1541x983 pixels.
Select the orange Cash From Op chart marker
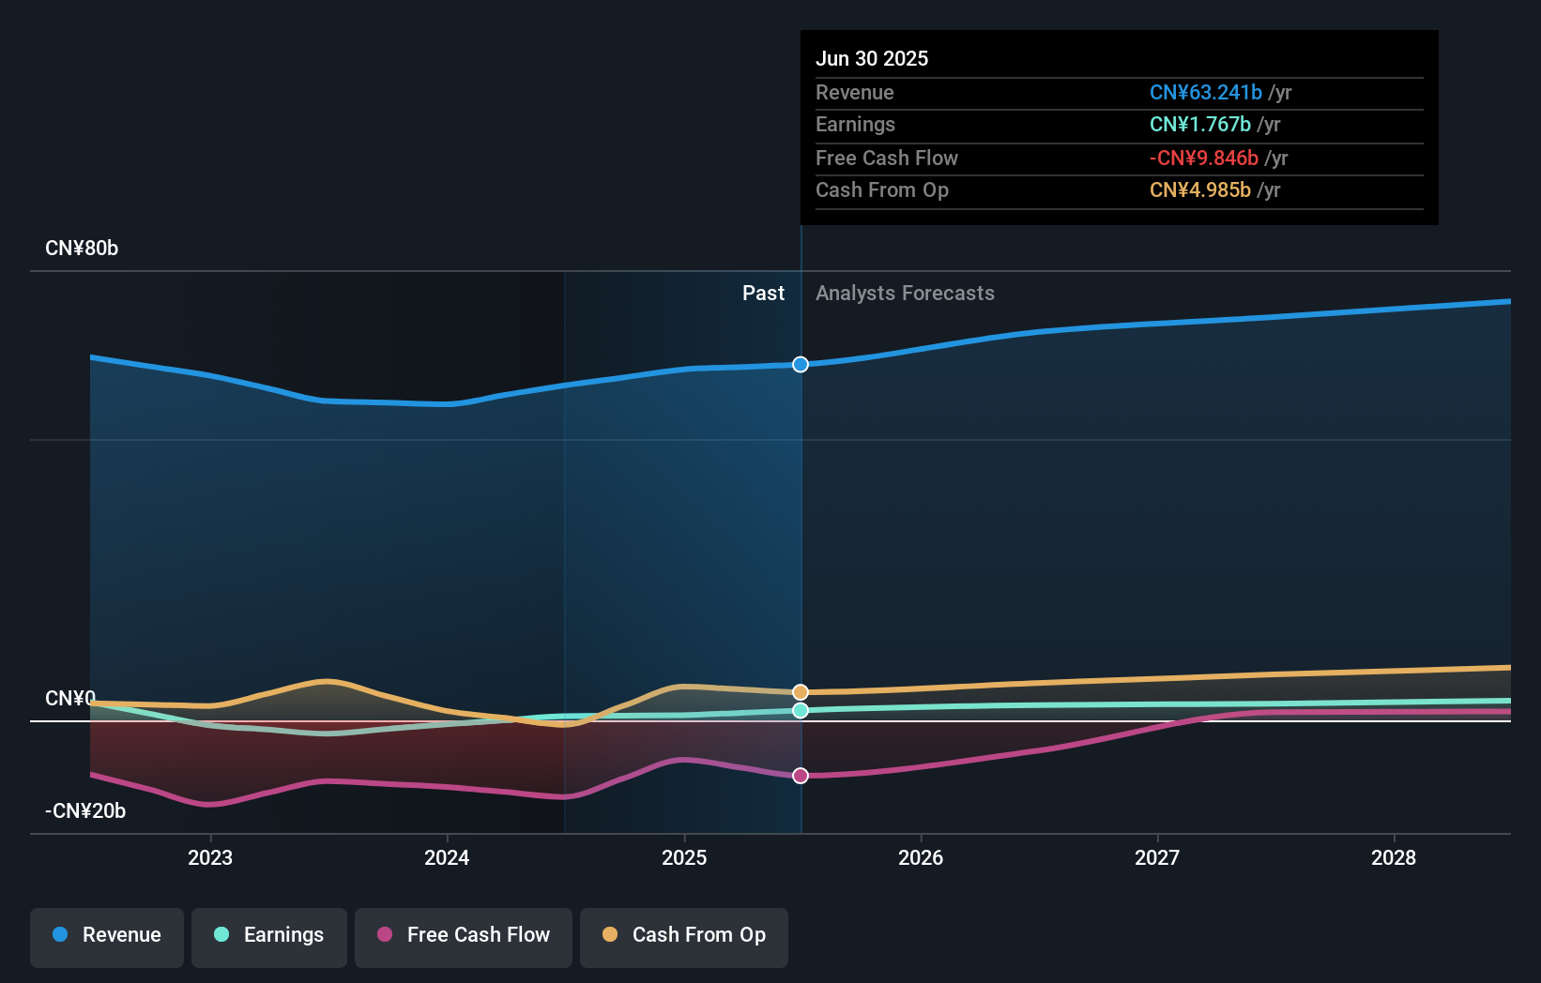click(x=800, y=691)
